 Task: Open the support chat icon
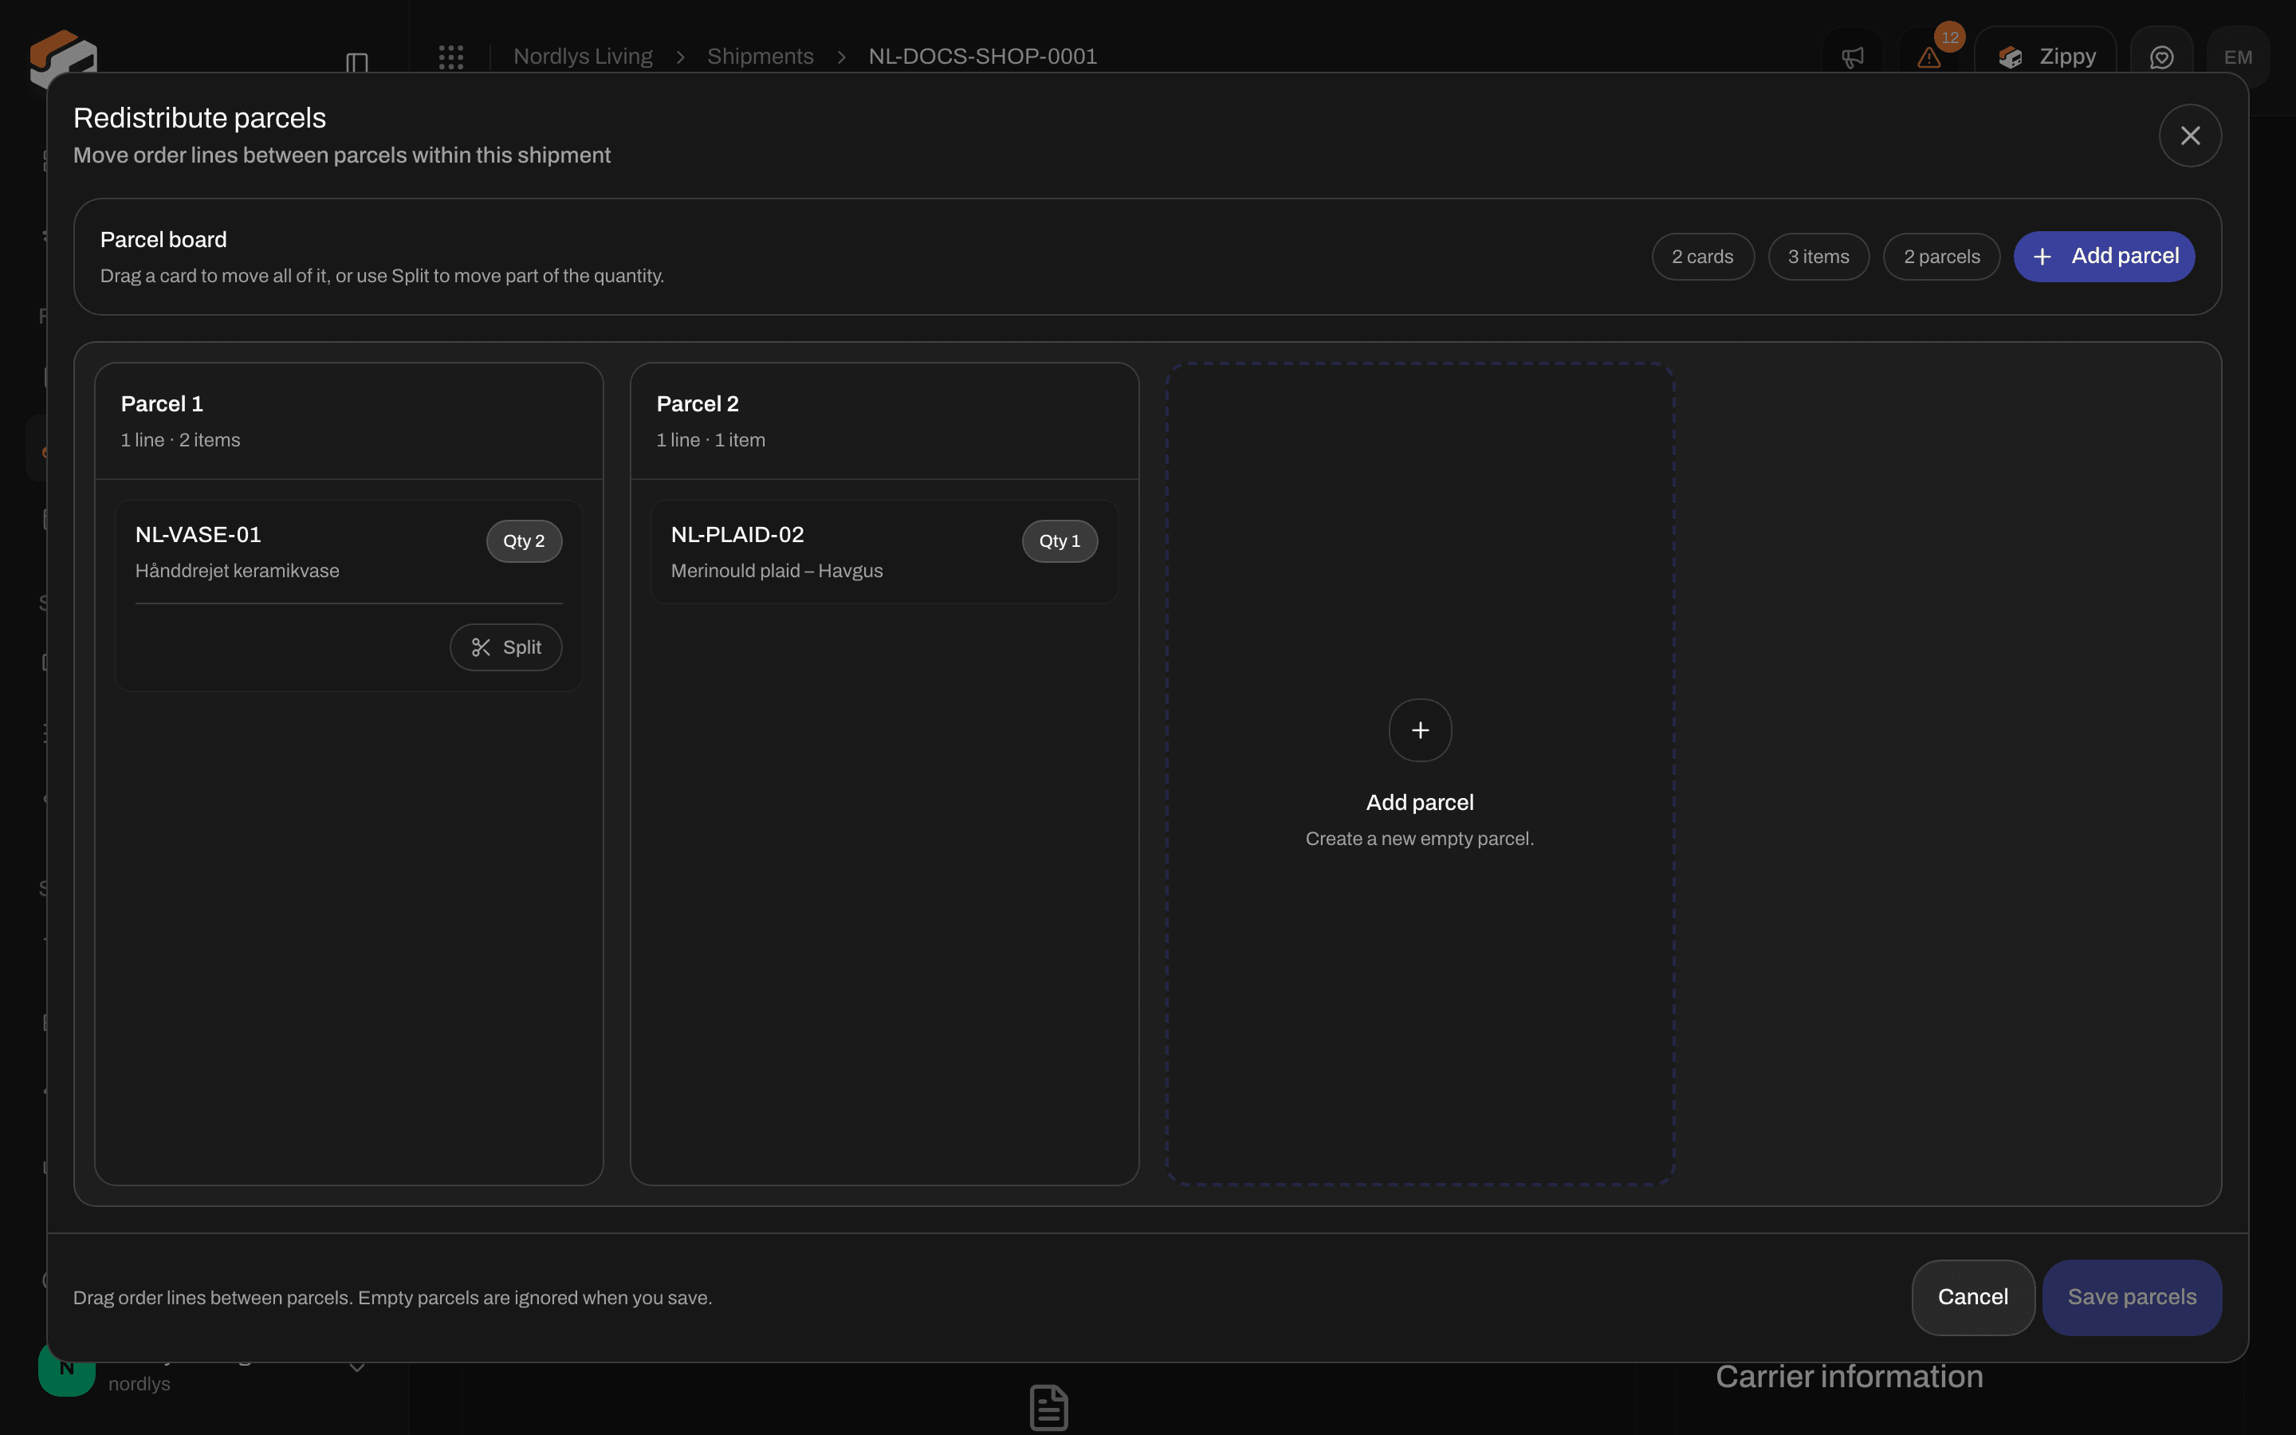pyautogui.click(x=2161, y=57)
